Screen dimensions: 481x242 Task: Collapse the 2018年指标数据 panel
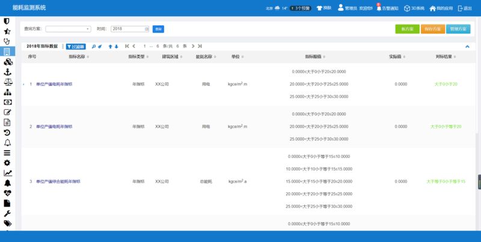(467, 46)
